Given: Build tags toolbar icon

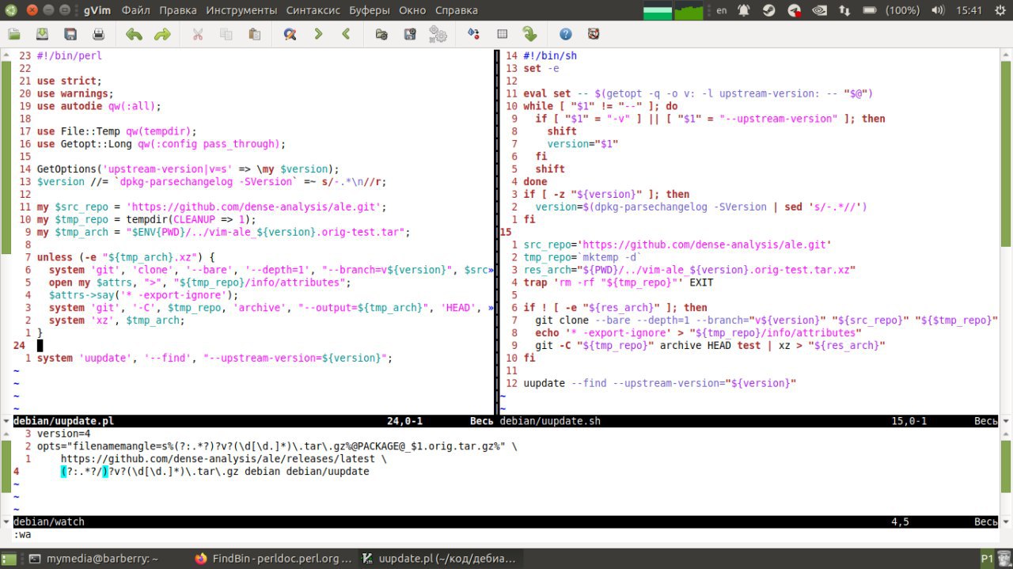Looking at the screenshot, I should click(x=502, y=34).
